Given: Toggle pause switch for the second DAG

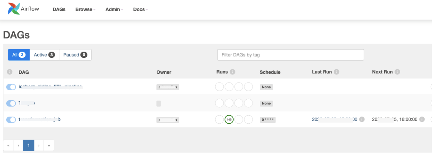Looking at the screenshot, I should 11,103.
